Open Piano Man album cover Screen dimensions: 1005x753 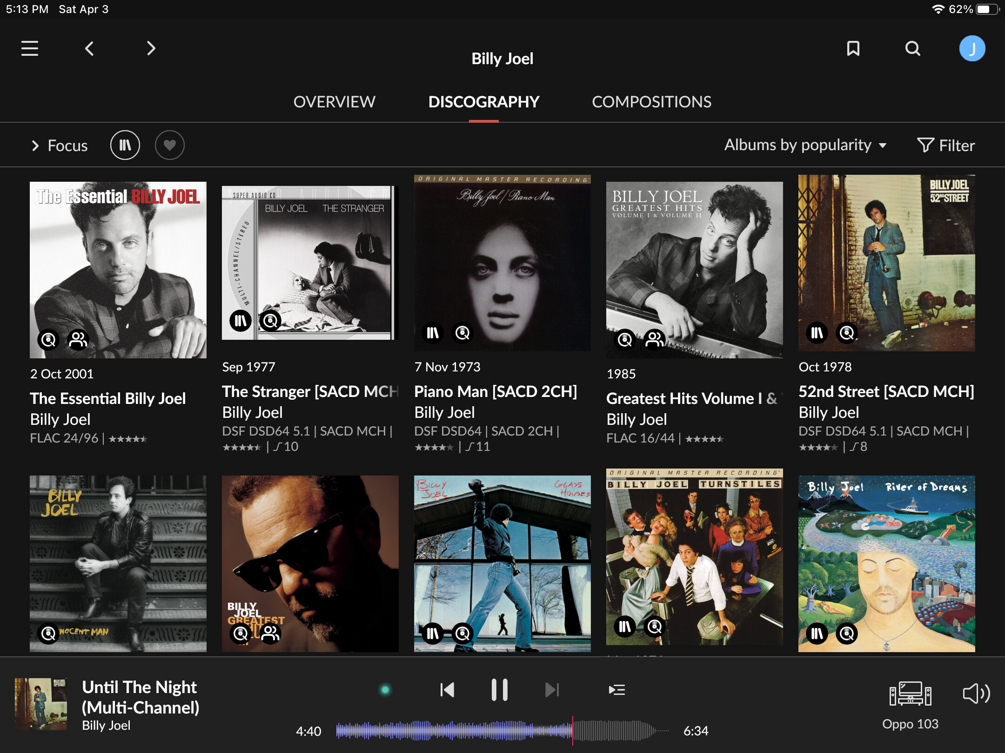(x=502, y=263)
